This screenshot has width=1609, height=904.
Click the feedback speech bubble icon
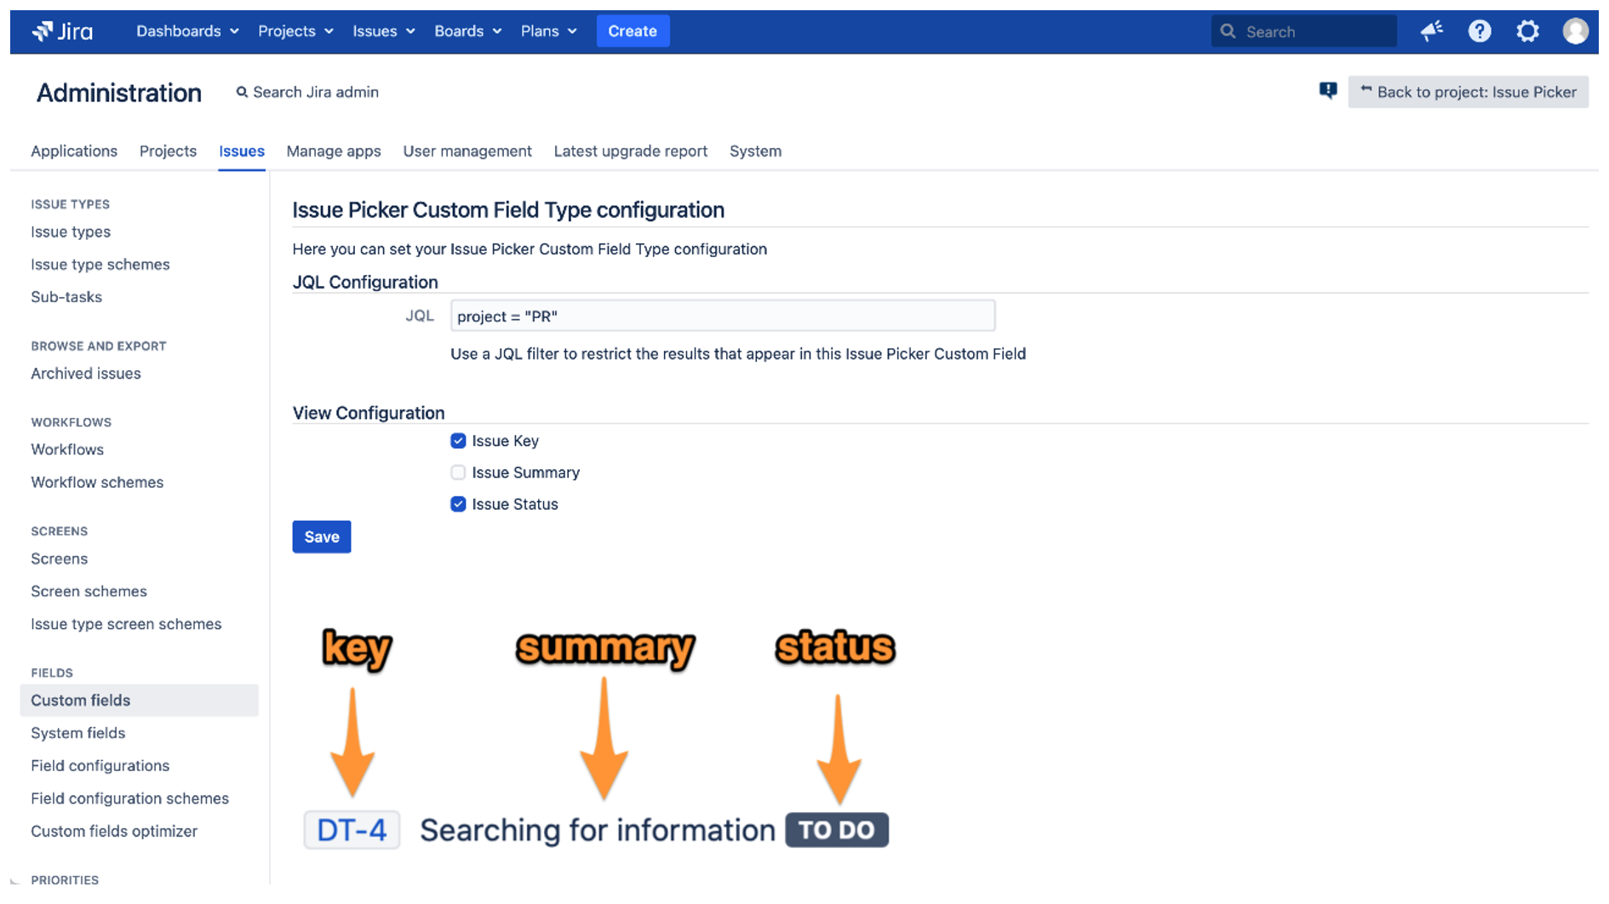(1327, 91)
